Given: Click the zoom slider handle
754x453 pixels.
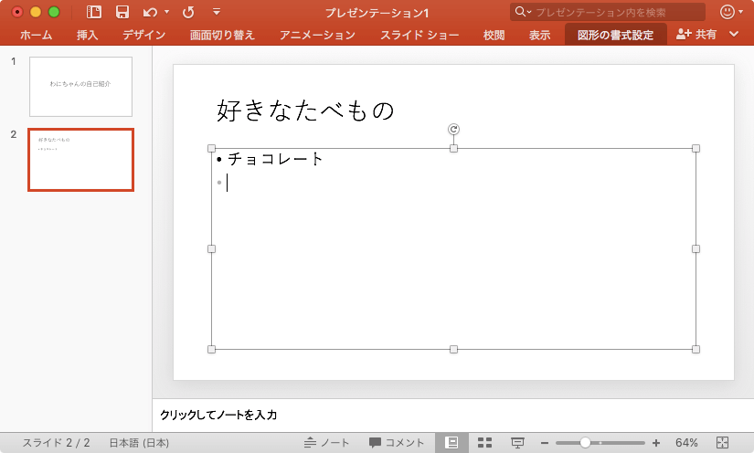Looking at the screenshot, I should (x=585, y=442).
